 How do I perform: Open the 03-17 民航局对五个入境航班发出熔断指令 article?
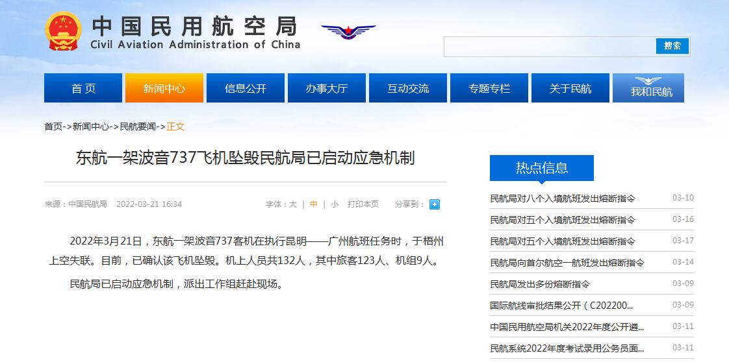point(563,241)
